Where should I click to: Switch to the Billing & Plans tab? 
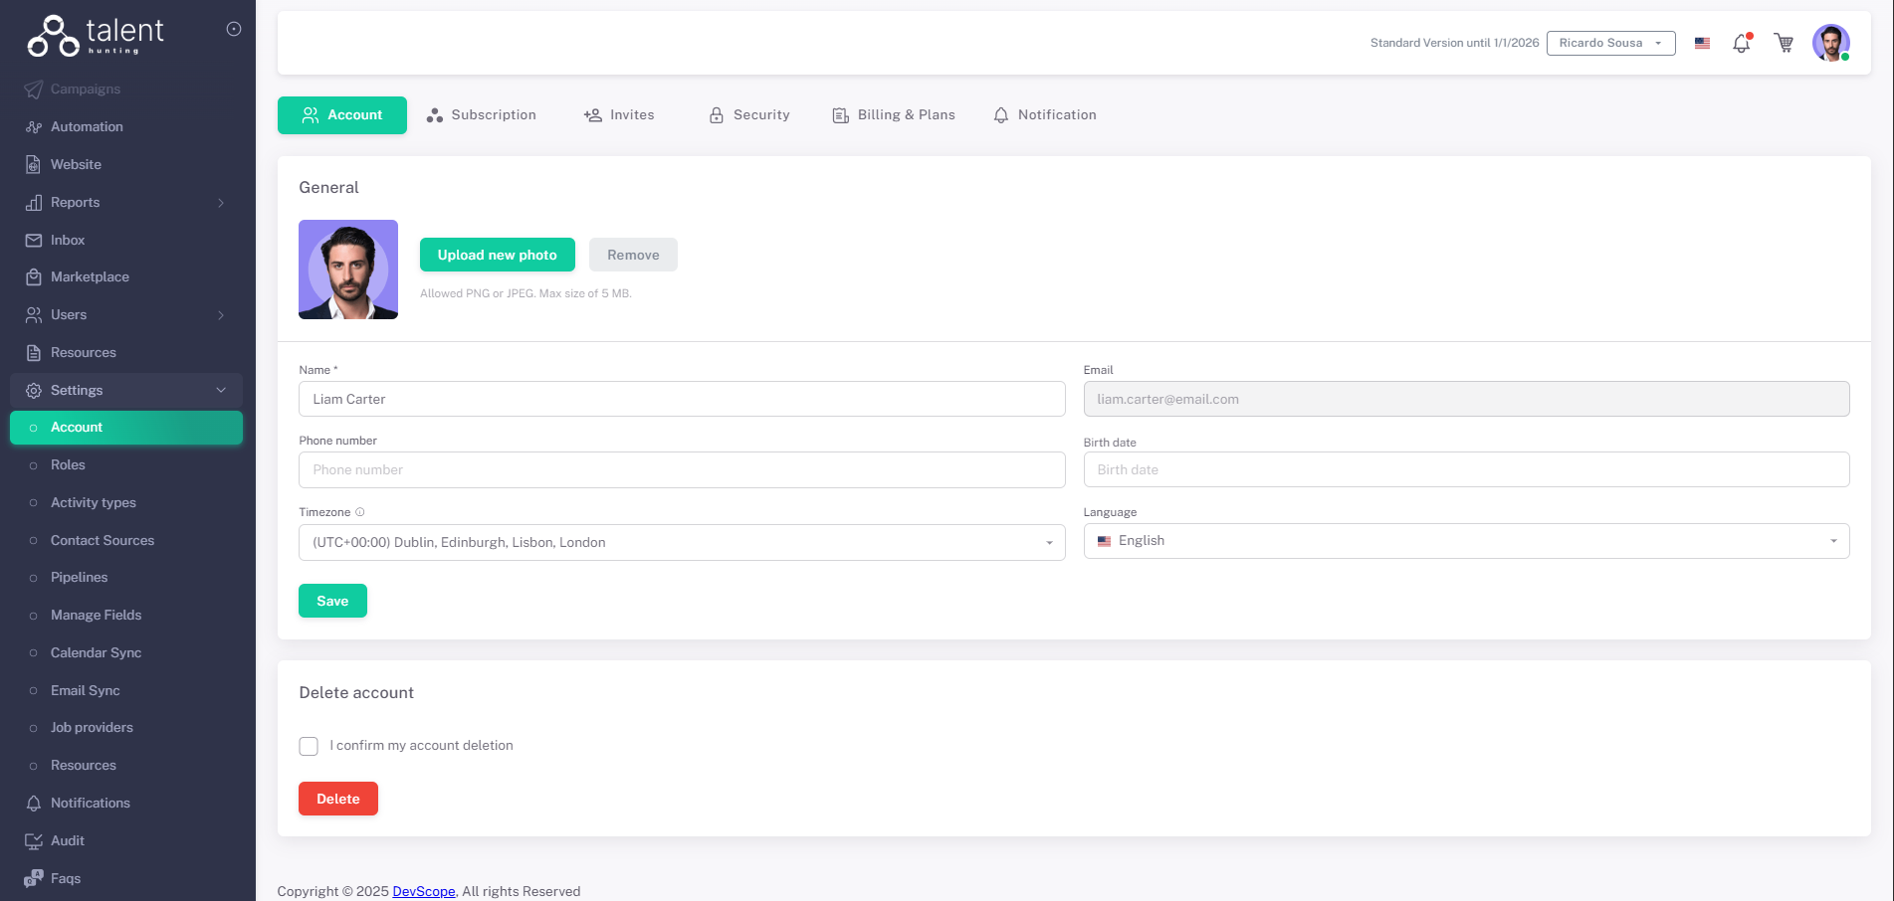[x=894, y=115]
